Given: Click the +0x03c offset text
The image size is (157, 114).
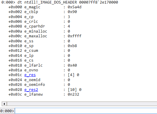Looking at the screenshot, I should pyautogui.click(x=15, y=94).
